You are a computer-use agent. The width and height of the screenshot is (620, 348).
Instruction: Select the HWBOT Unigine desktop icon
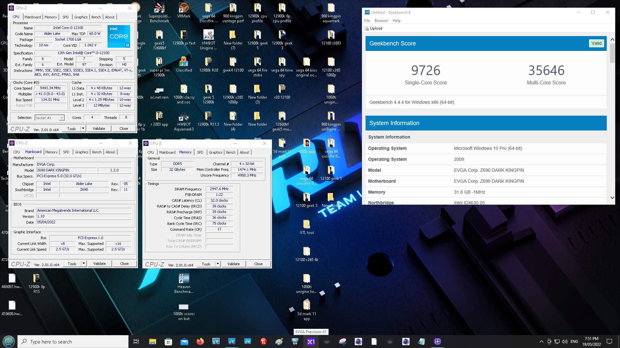pos(208,40)
